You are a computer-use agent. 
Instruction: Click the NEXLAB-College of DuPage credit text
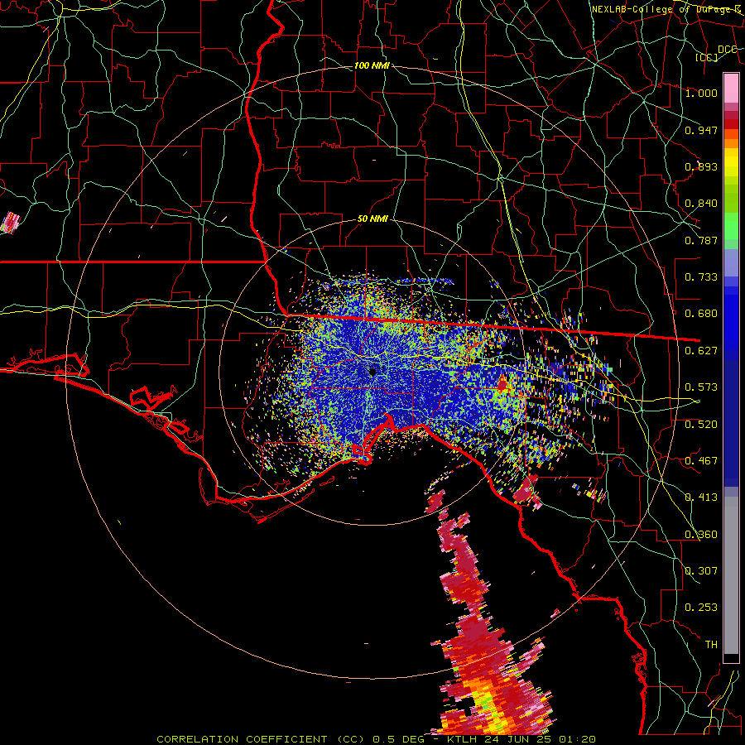point(666,9)
